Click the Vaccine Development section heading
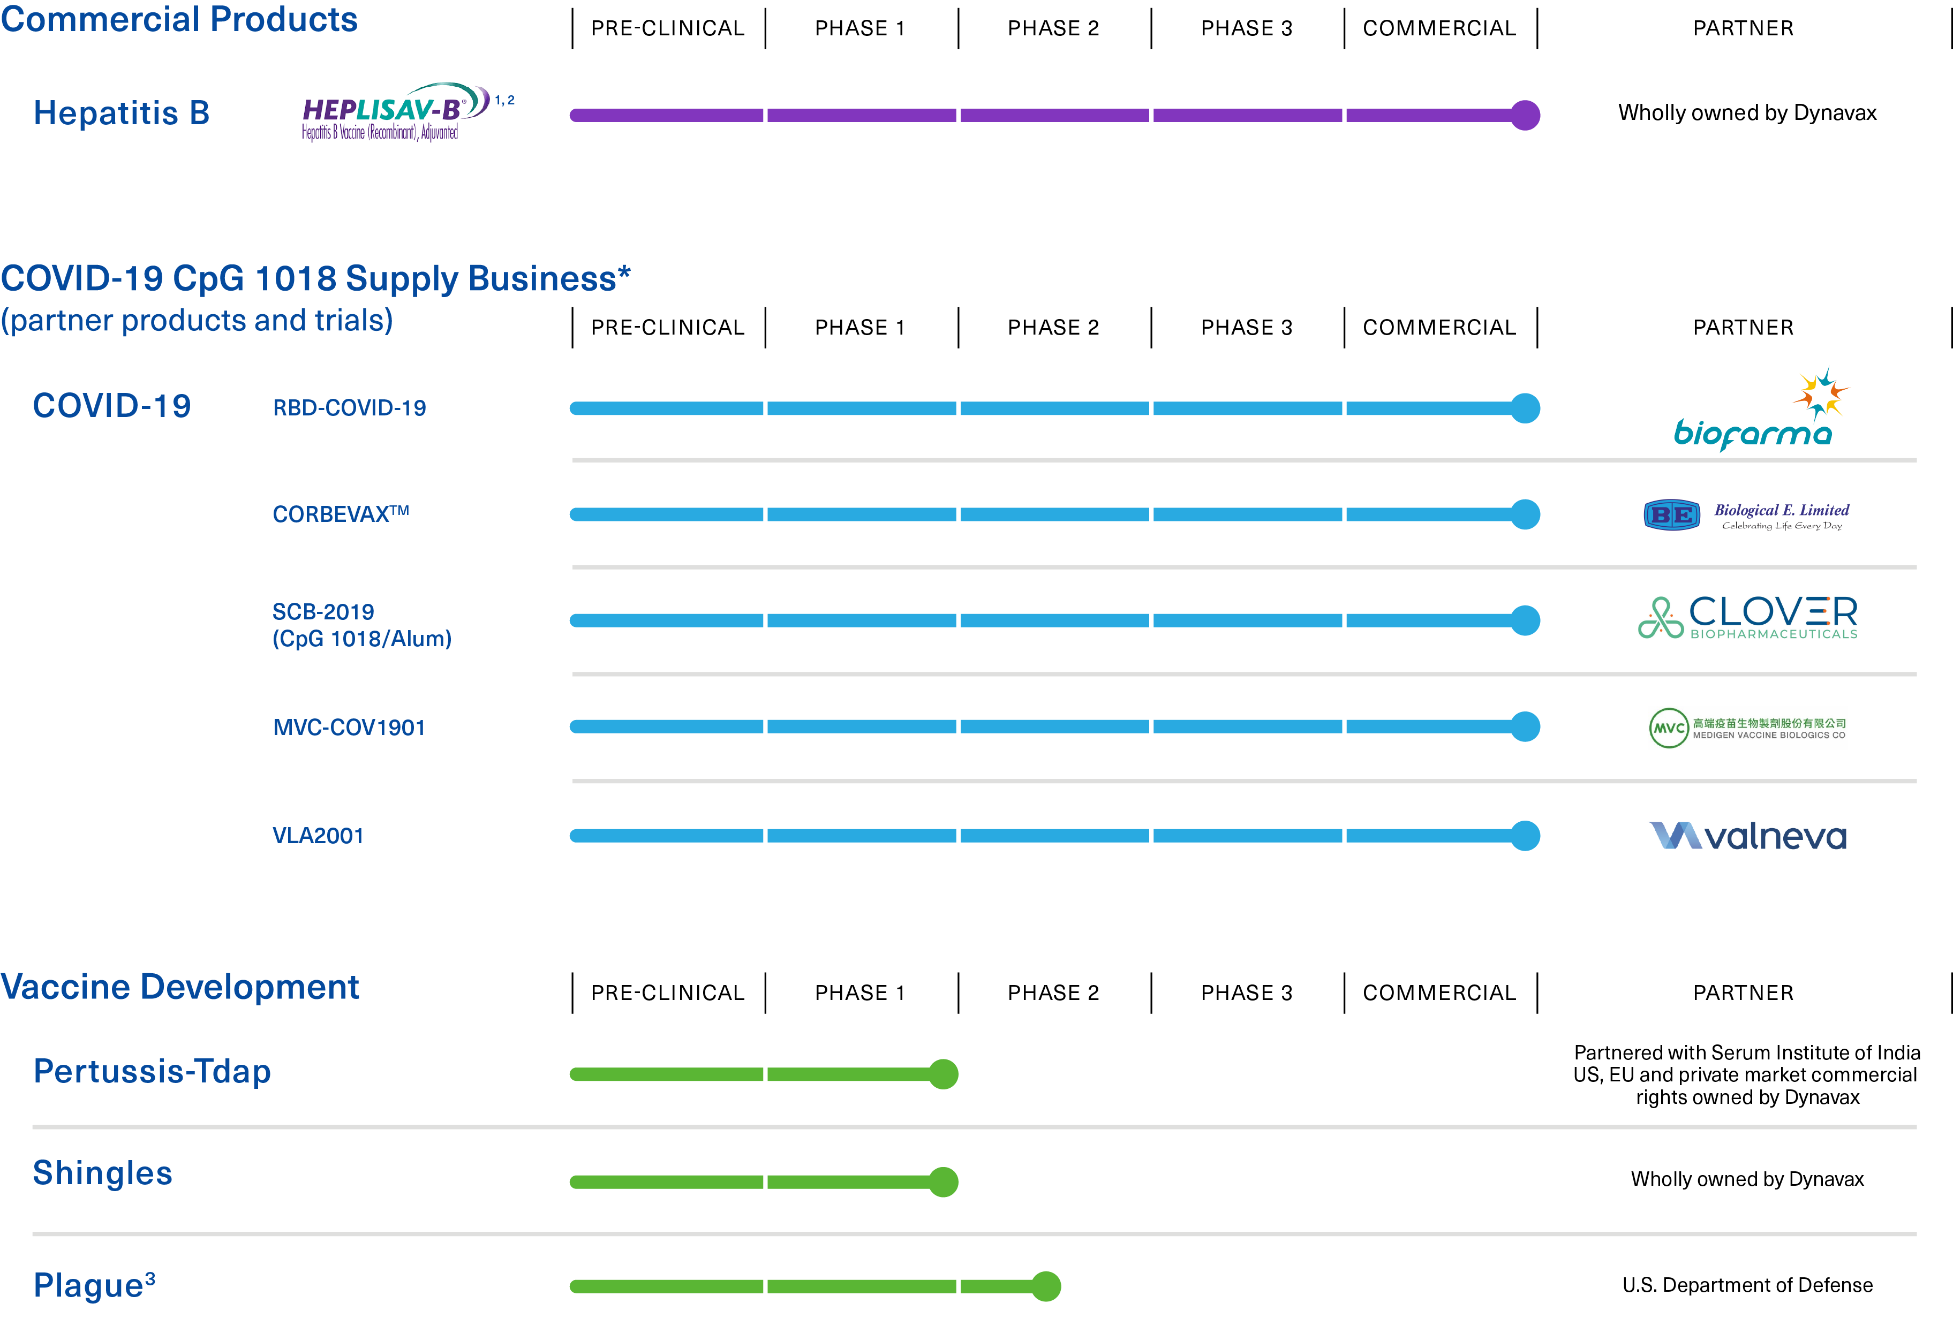 (180, 987)
